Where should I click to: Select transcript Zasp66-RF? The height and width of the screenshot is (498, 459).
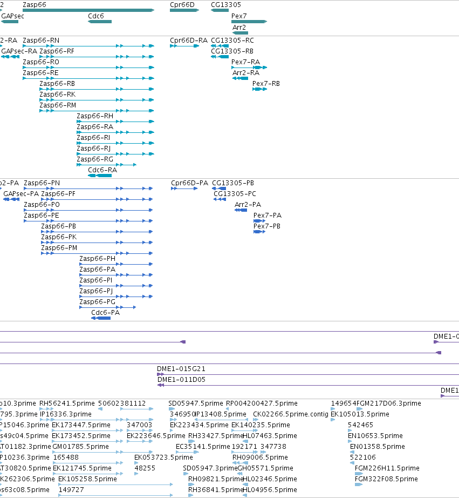tap(57, 51)
